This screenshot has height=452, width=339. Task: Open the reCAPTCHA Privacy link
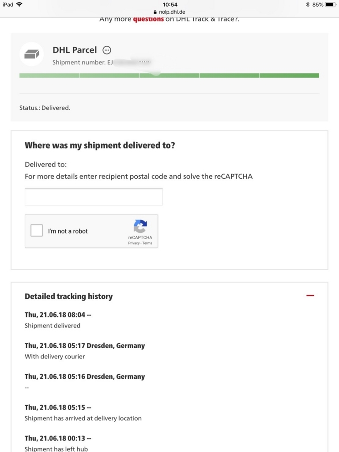[134, 243]
